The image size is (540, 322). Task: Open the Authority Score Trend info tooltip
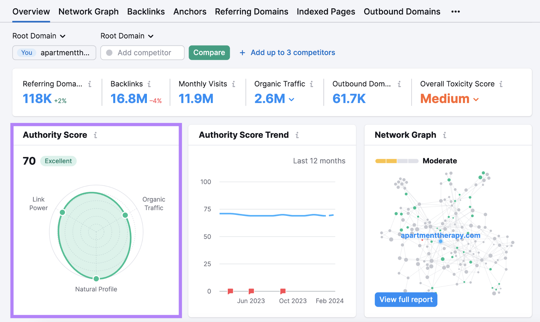click(297, 135)
